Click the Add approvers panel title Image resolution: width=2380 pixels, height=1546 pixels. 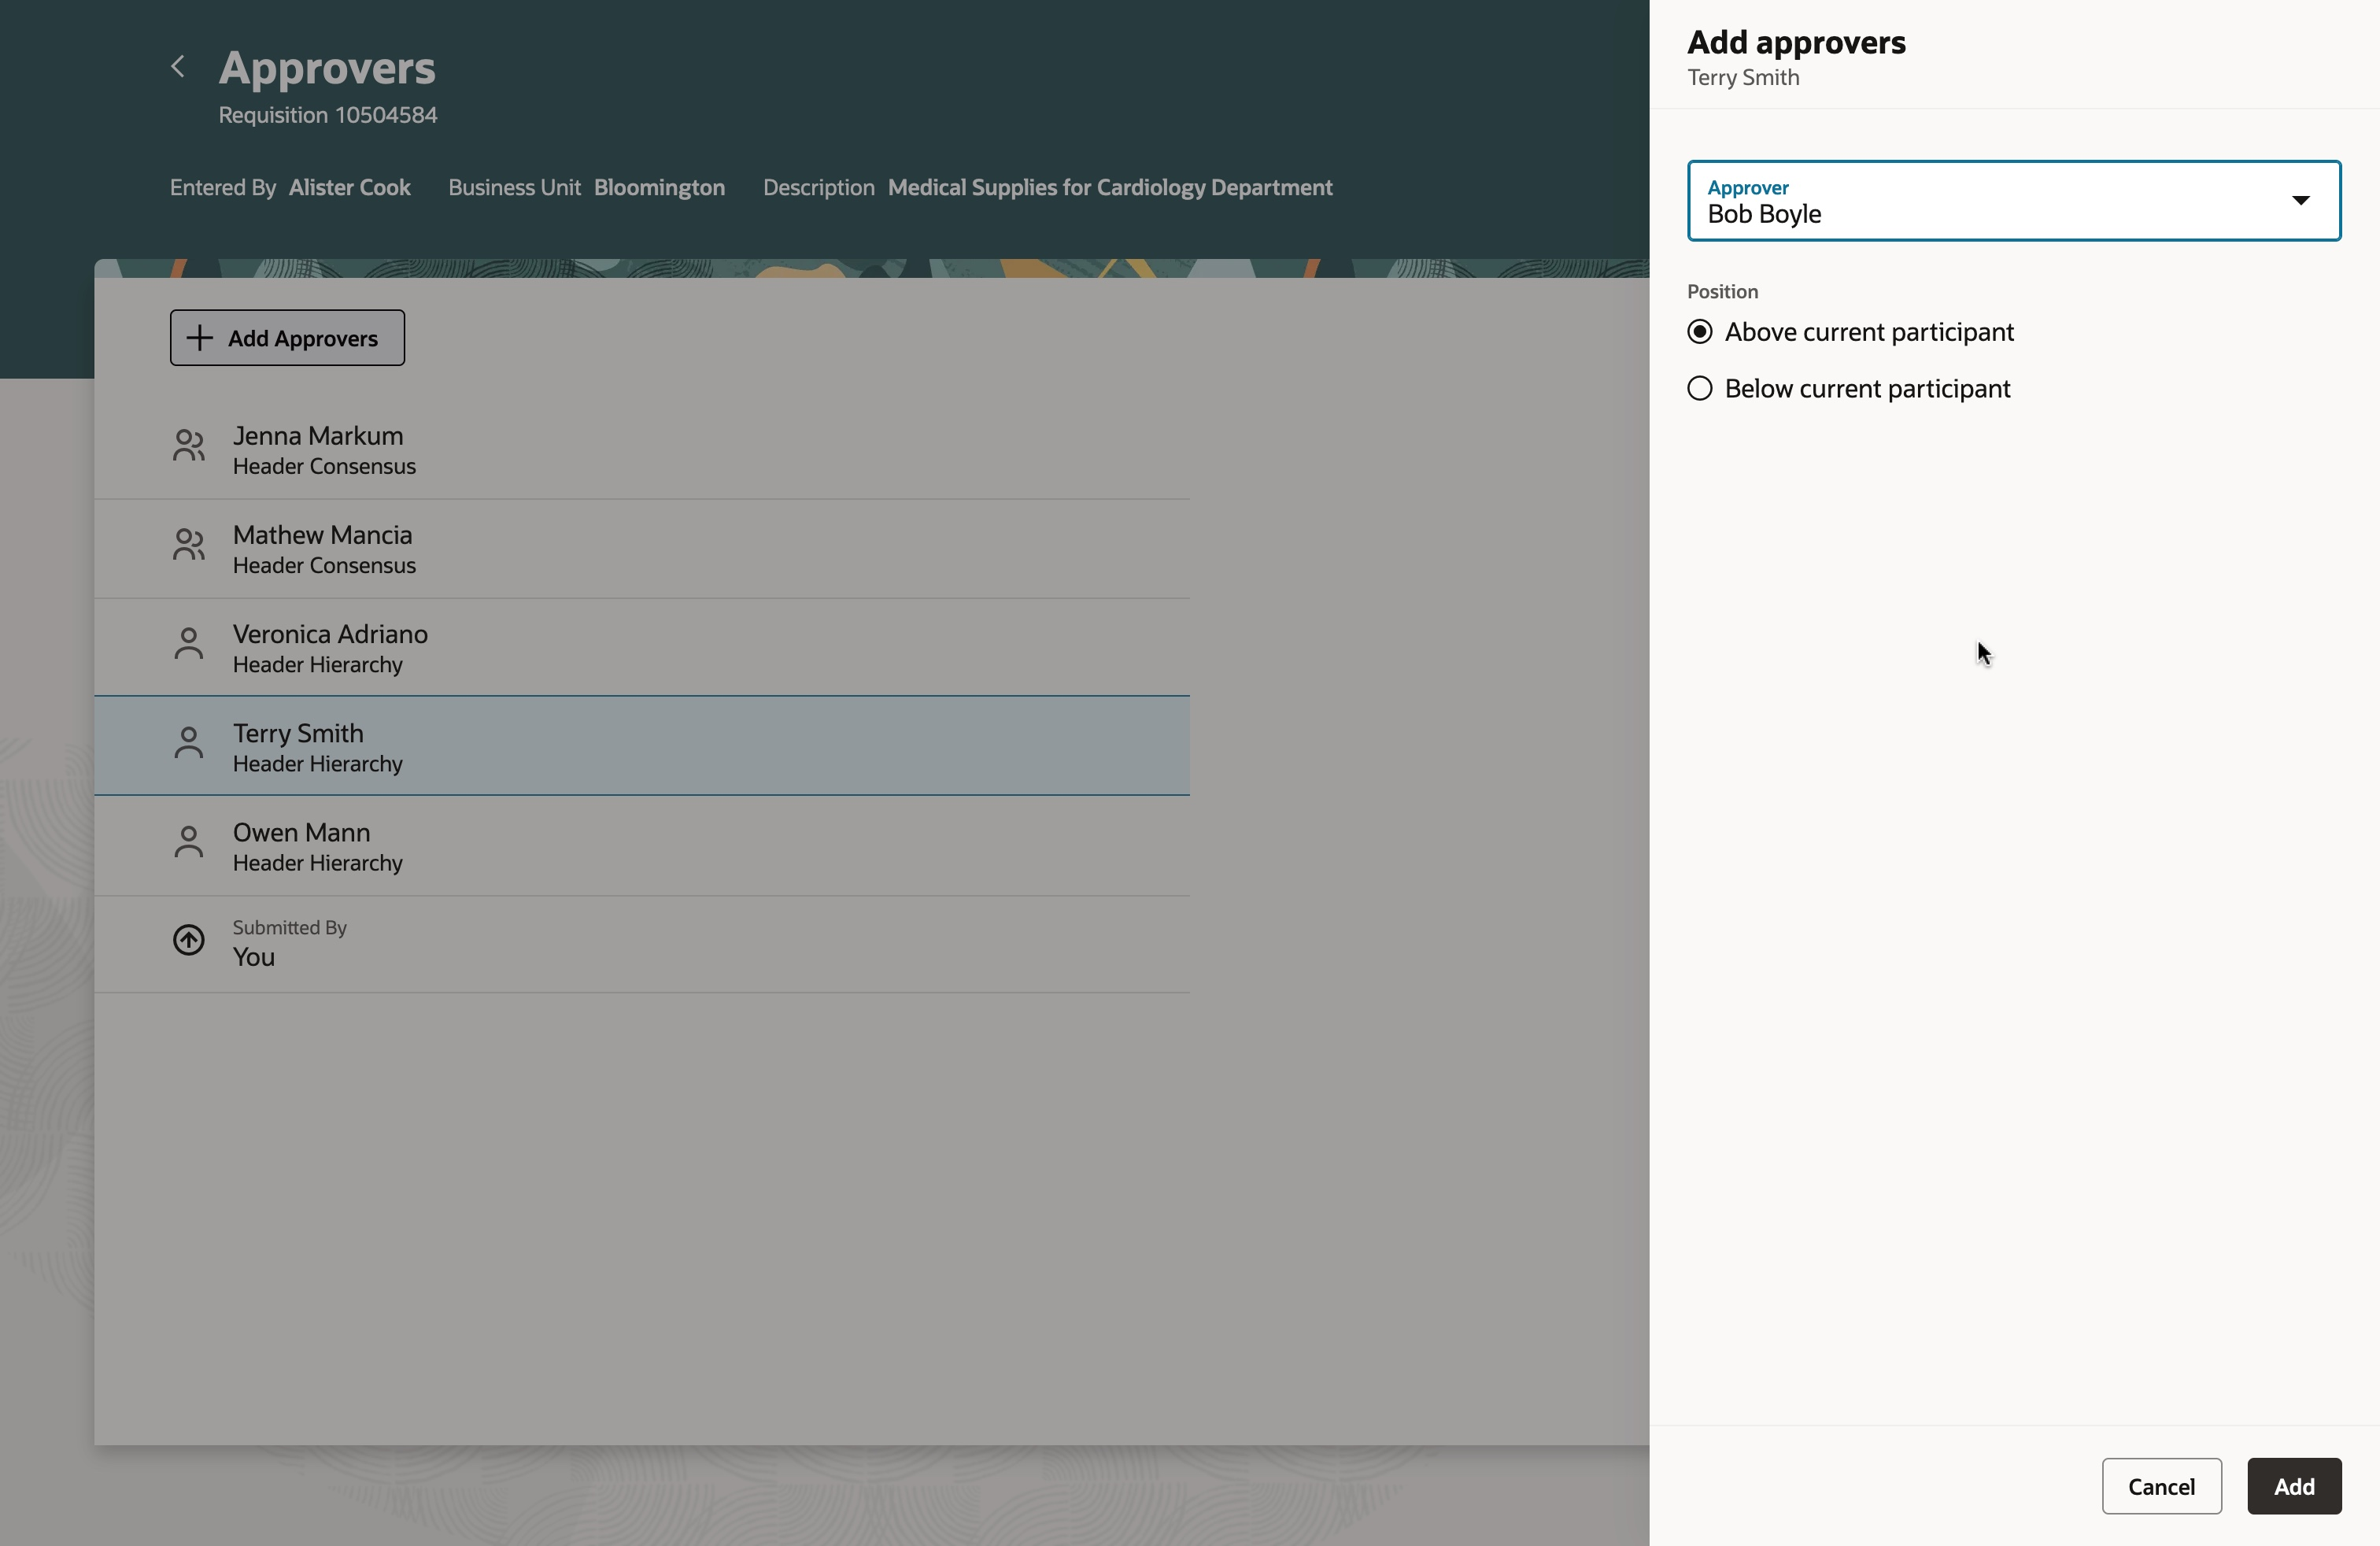tap(1796, 42)
